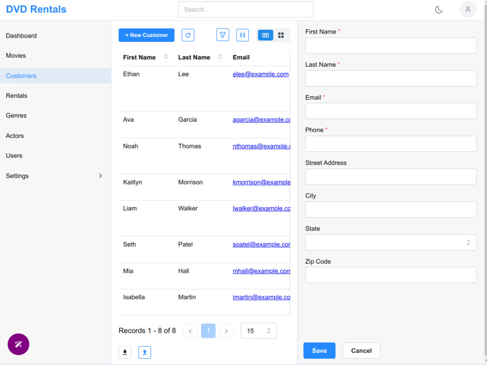This screenshot has width=487, height=365.
Task: Click the Email column header
Action: coord(241,57)
